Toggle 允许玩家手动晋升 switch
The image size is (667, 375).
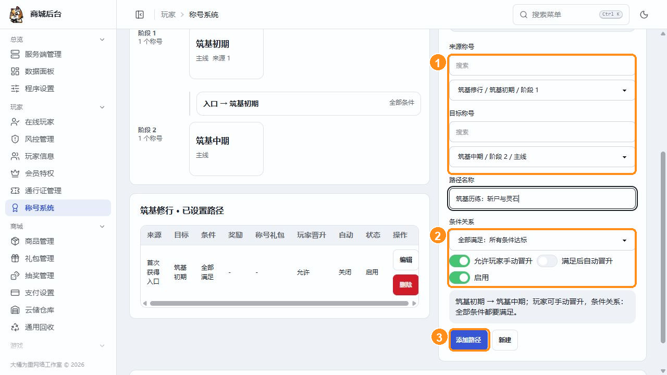point(460,261)
